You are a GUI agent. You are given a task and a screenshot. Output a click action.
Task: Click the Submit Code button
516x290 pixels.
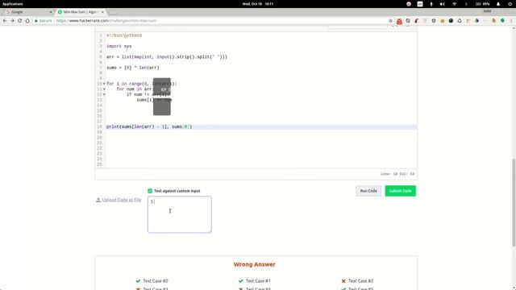[x=400, y=191]
